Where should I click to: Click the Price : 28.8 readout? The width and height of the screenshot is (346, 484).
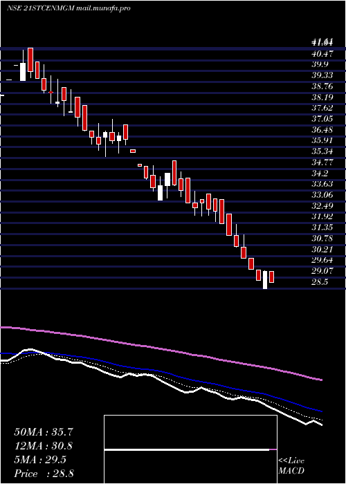click(x=44, y=474)
